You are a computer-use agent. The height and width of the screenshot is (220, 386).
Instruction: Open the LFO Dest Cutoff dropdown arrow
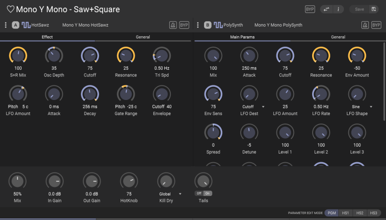click(263, 107)
